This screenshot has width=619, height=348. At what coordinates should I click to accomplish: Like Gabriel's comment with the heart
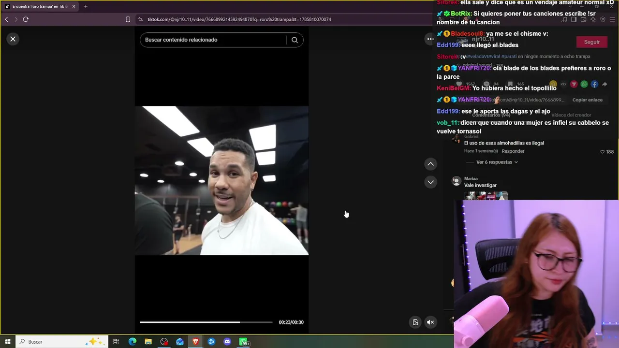pos(603,152)
